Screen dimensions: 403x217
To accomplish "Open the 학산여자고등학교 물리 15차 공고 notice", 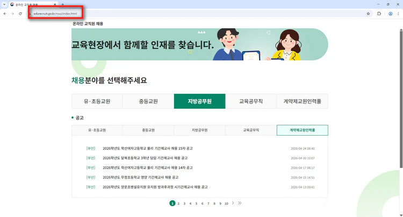I will [x=148, y=148].
